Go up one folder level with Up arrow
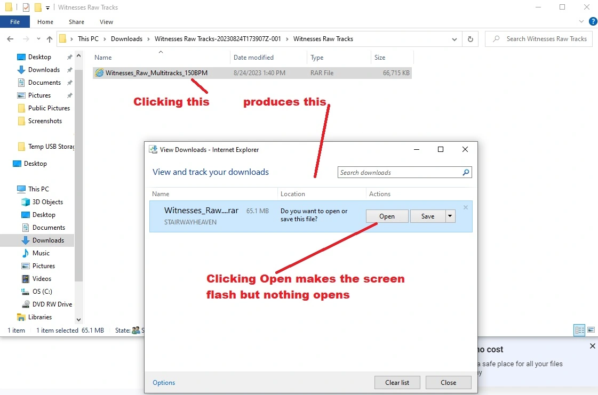Viewport: 598px width, 395px height. coord(50,39)
